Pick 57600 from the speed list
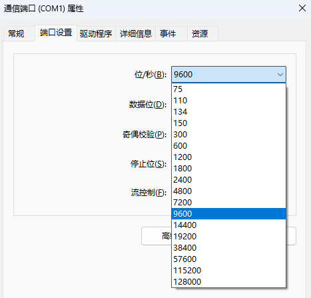The width and height of the screenshot is (311, 298). coord(228,259)
